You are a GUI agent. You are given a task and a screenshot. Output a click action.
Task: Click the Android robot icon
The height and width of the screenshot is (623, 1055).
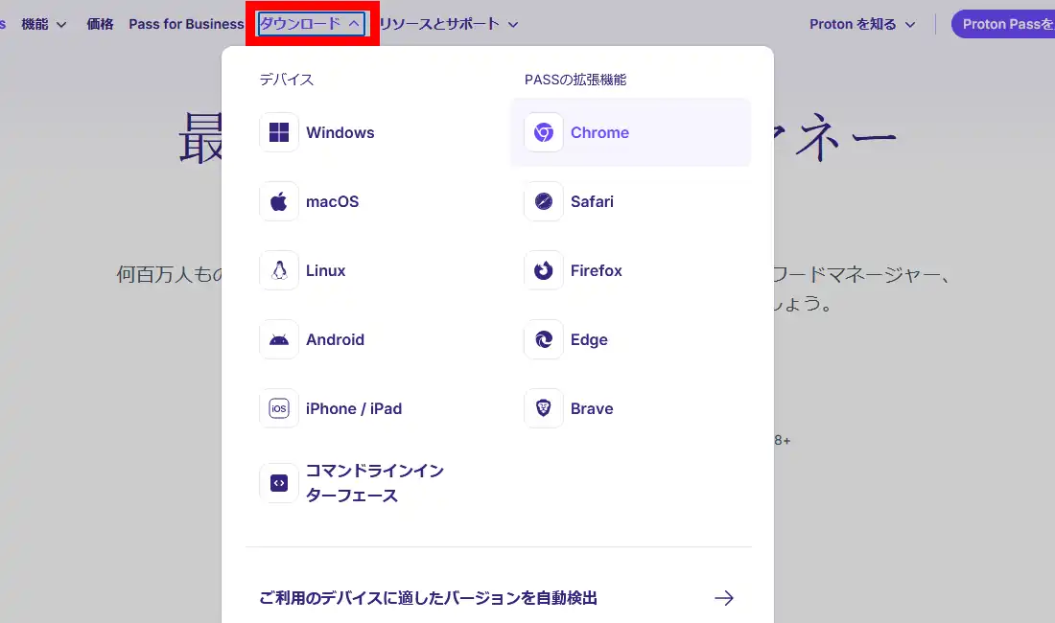point(279,339)
